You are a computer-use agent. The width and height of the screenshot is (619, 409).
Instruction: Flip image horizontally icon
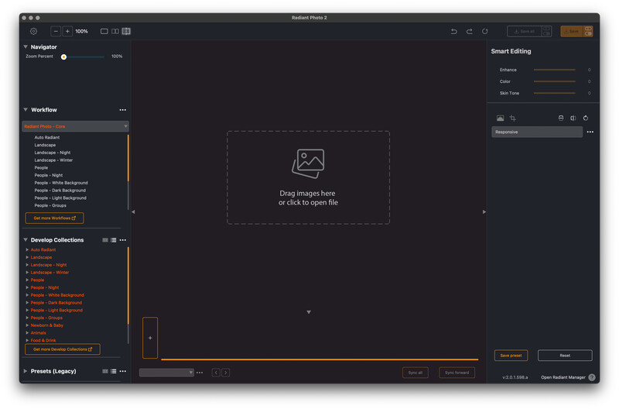point(573,119)
